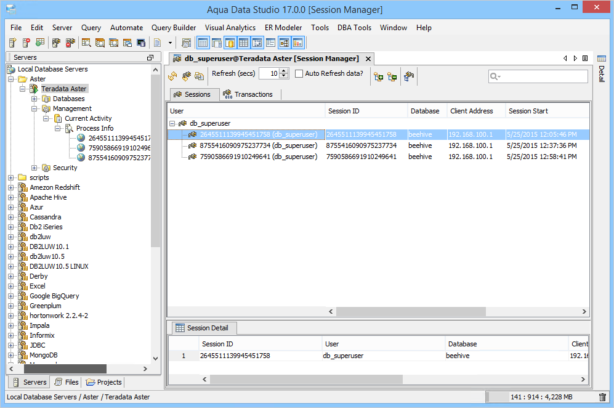Click the Detail side panel table icon

coord(602,59)
